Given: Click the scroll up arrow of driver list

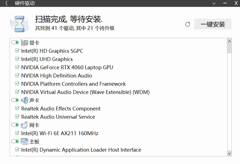Looking at the screenshot, I should pos(229,41).
